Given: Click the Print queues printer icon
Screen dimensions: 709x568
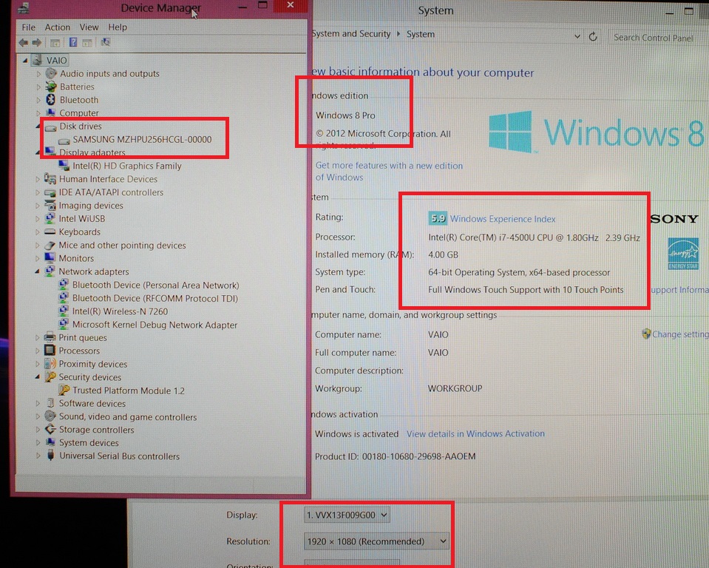Looking at the screenshot, I should pyautogui.click(x=50, y=337).
